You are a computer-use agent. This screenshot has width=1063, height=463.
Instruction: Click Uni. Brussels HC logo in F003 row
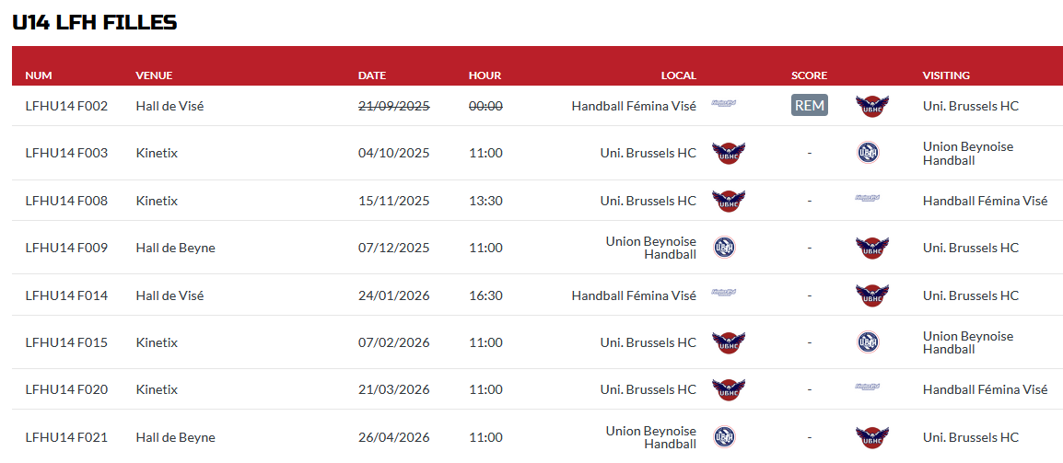pyautogui.click(x=729, y=153)
